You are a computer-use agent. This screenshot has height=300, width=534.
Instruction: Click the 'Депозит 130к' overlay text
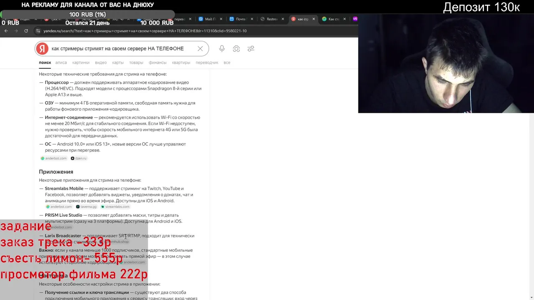point(481,7)
